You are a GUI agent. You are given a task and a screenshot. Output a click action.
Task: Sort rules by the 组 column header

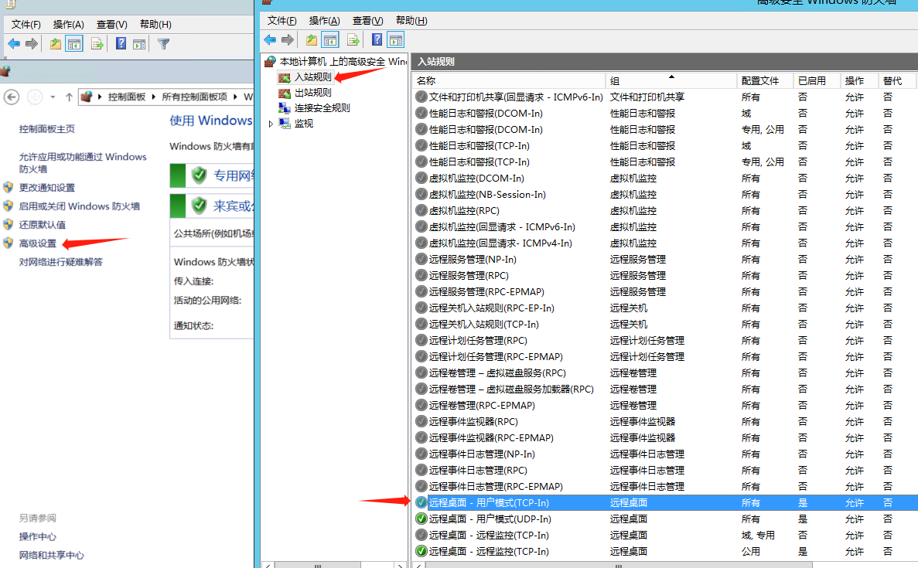coord(671,80)
